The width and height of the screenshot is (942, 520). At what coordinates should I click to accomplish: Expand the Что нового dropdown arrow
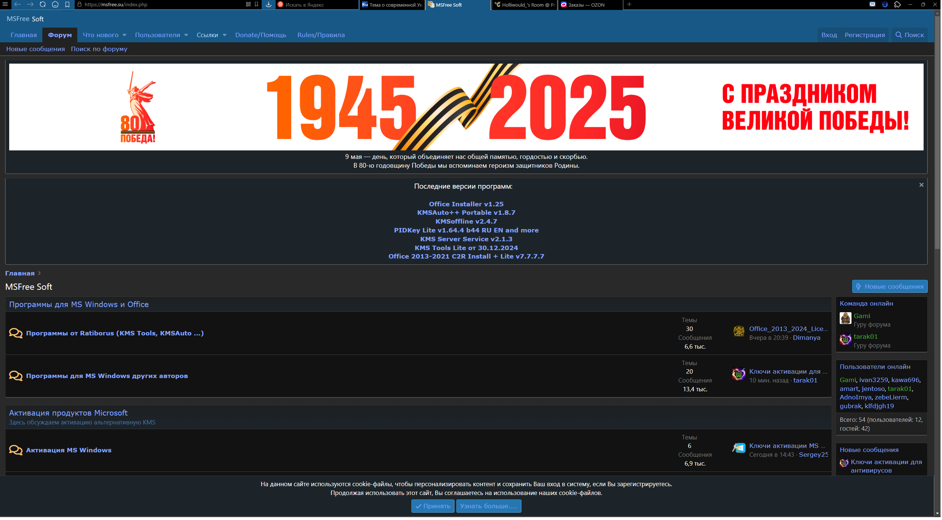124,35
